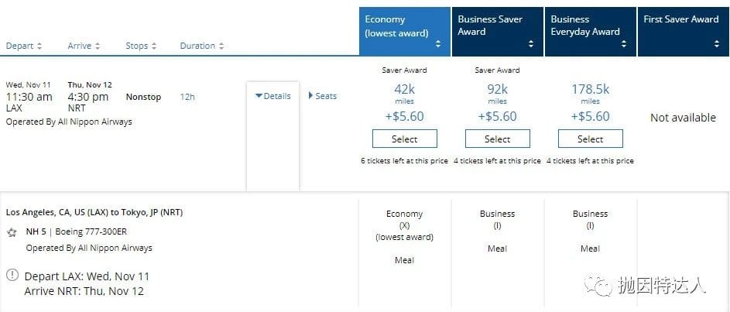Switch to Economy (lowest award) tab
The height and width of the screenshot is (312, 730).
coord(396,26)
